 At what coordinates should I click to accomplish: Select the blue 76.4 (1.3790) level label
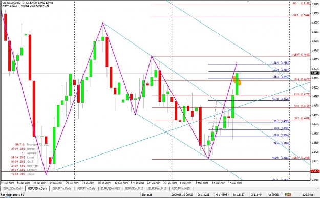[282, 144]
